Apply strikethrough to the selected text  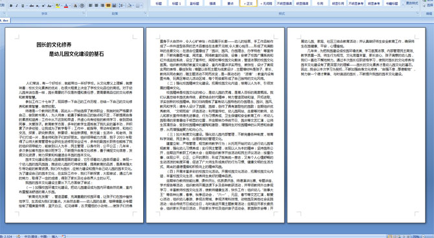click(x=32, y=6)
